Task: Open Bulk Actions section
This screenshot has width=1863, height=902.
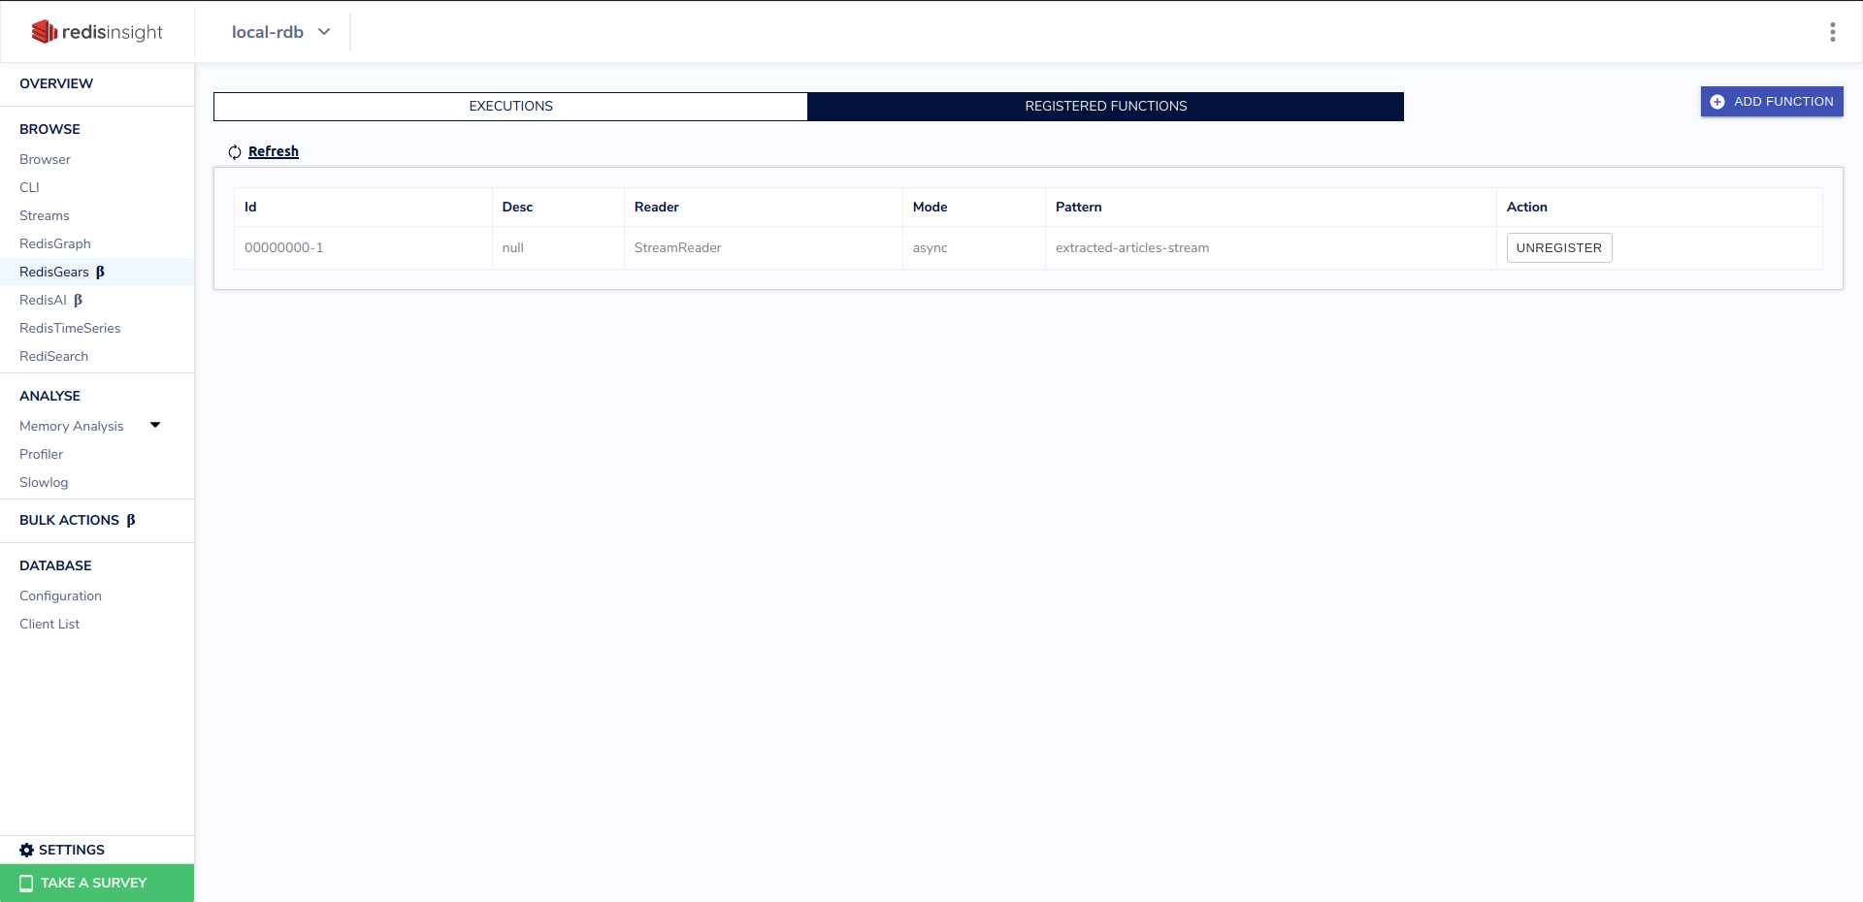Action: 69,520
